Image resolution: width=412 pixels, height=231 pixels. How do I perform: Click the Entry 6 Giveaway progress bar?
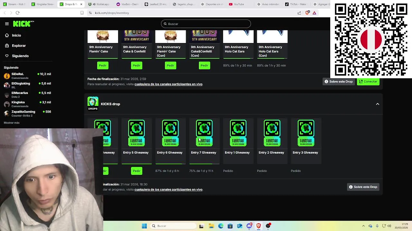coord(171,164)
